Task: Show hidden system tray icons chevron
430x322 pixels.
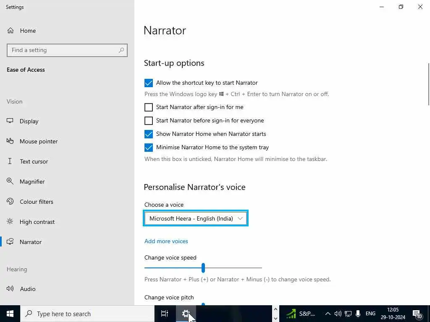Action: pos(328,314)
